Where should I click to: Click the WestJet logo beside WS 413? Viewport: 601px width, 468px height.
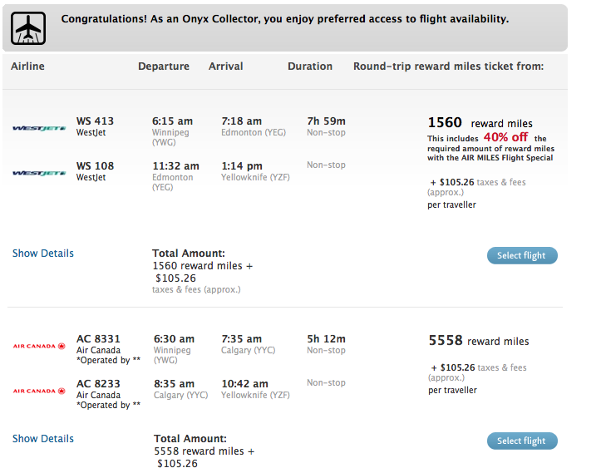39,128
